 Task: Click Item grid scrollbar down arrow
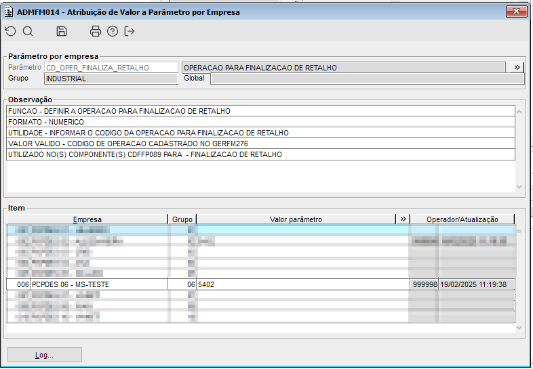[519, 328]
